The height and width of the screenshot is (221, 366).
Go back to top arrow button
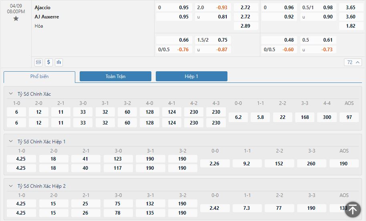click(x=353, y=209)
